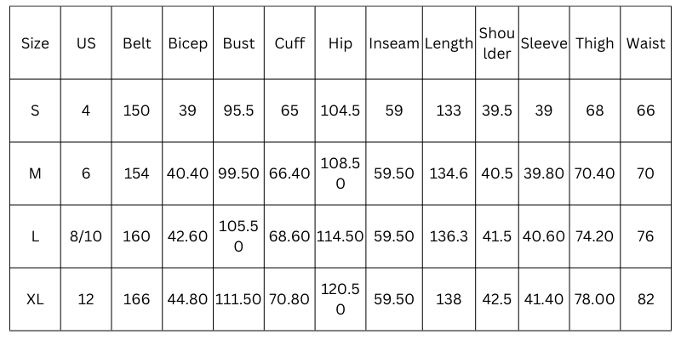
Task: Select the Thigh column header
Action: click(x=595, y=43)
